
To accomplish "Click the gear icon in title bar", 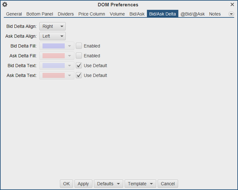I will pos(5,4).
